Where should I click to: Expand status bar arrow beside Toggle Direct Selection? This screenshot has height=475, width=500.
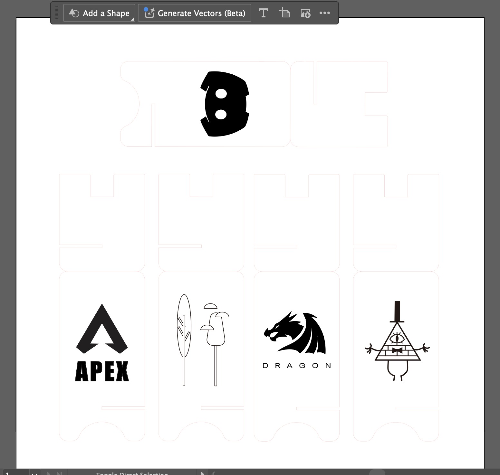click(x=203, y=473)
